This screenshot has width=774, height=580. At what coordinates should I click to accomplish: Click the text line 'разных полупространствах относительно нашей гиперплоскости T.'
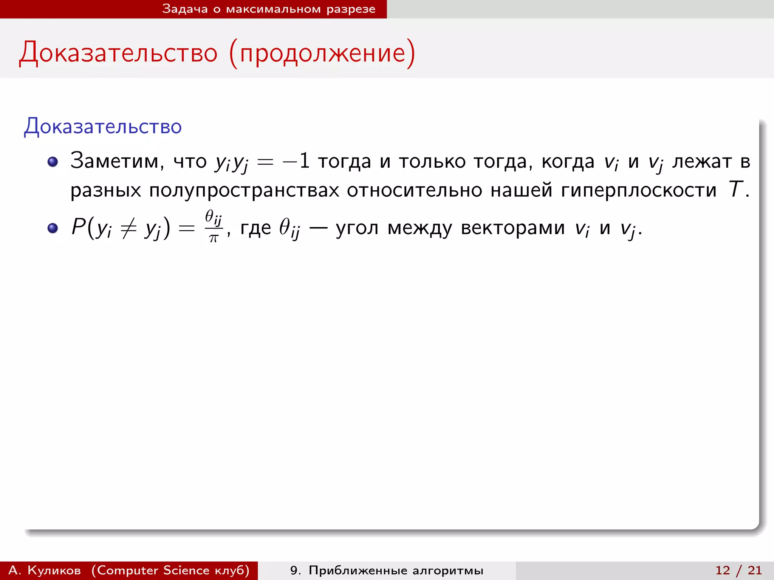(410, 190)
